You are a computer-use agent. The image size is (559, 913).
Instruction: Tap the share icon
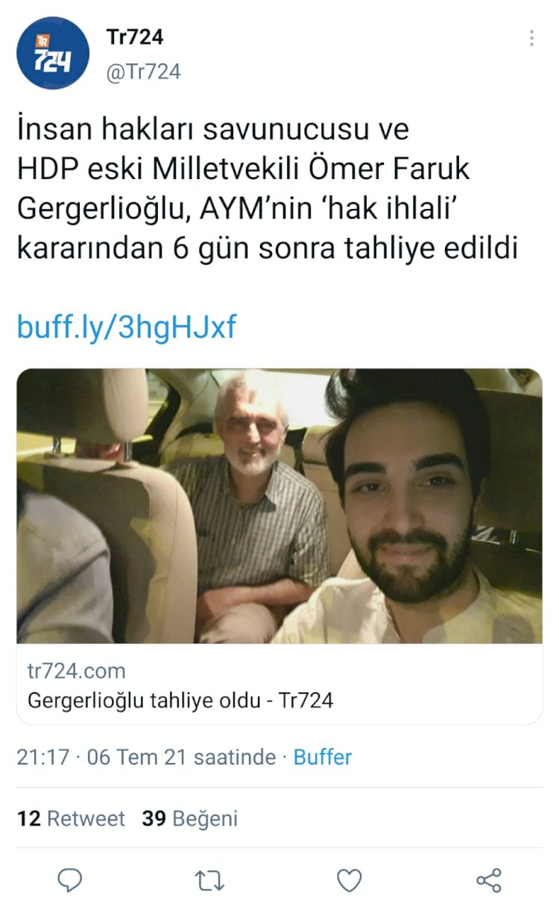(489, 881)
